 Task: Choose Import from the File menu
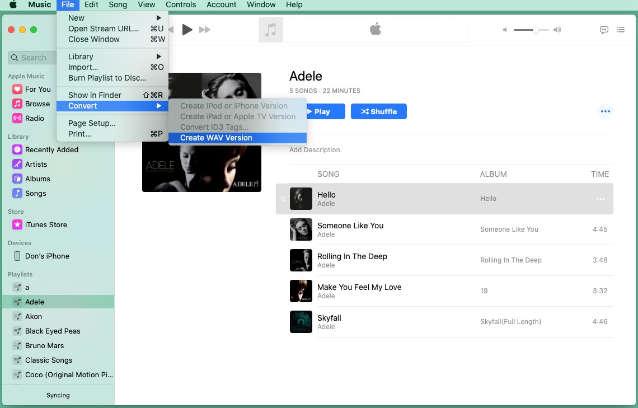pyautogui.click(x=112, y=67)
